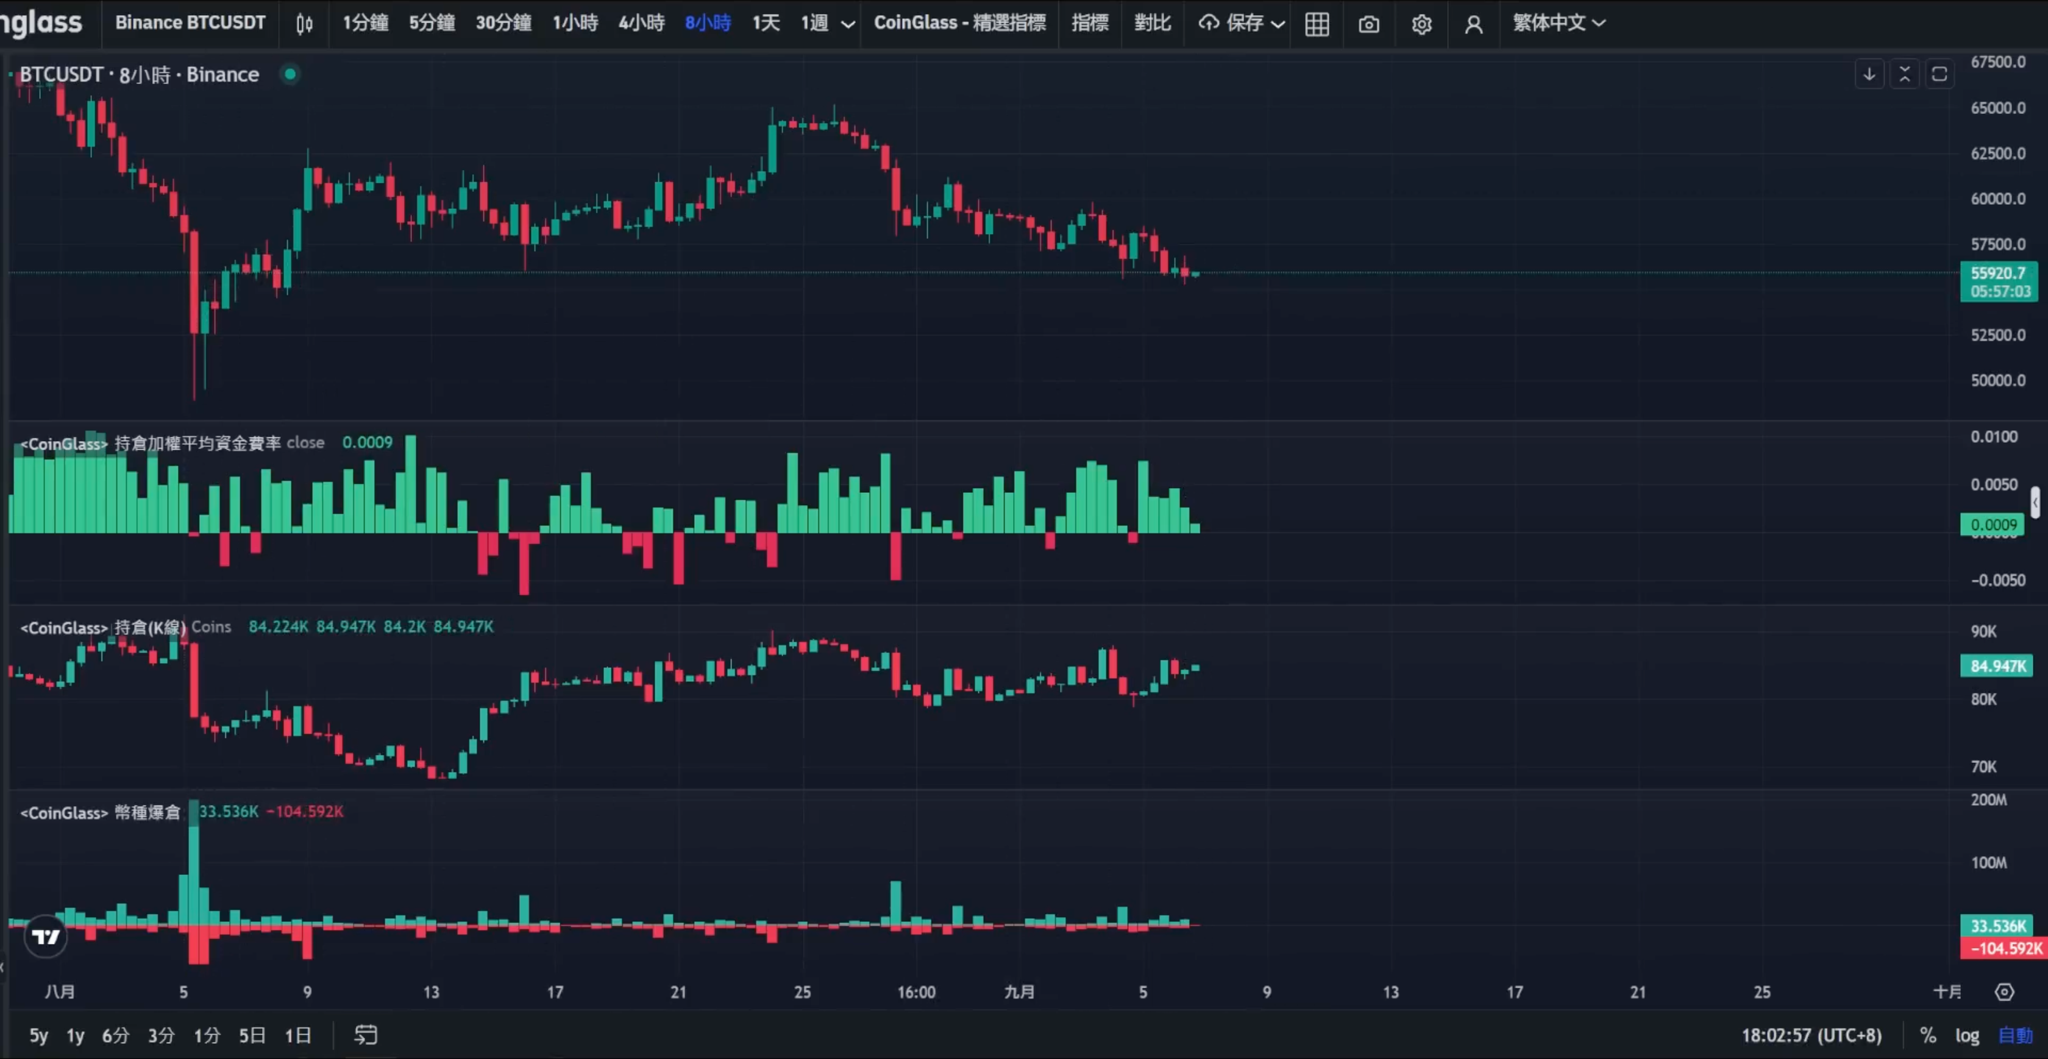Viewport: 2048px width, 1059px height.
Task: Click the 90K open interest scale label
Action: (1983, 631)
